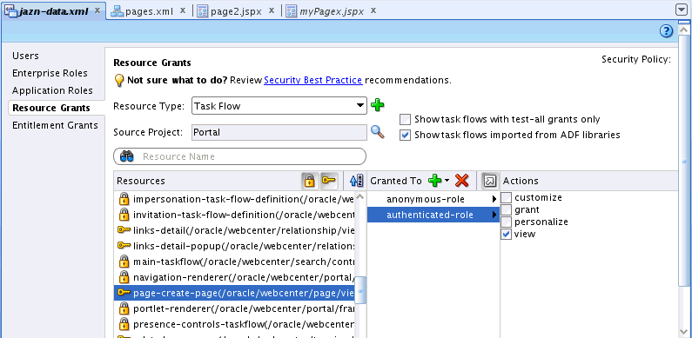Open the Application Roles section
The width and height of the screenshot is (692, 338).
(52, 90)
